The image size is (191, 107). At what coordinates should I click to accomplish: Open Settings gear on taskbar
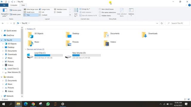(63, 104)
